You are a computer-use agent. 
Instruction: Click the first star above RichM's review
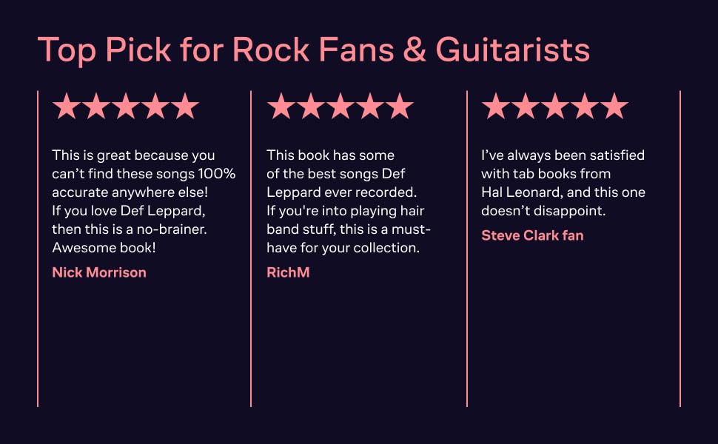pyautogui.click(x=281, y=107)
